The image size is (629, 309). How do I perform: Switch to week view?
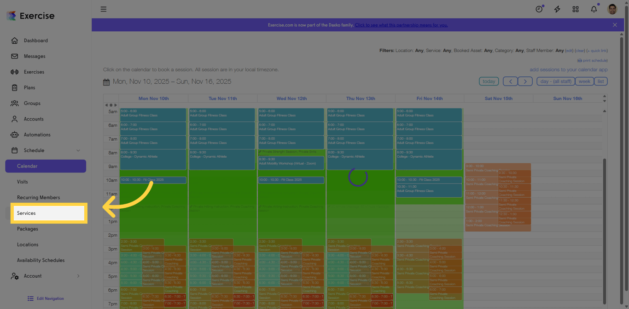(x=584, y=81)
